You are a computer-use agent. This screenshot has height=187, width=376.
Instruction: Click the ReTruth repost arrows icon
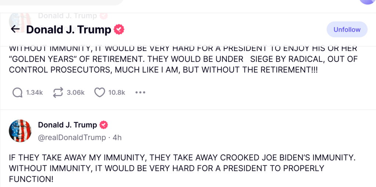coord(58,93)
